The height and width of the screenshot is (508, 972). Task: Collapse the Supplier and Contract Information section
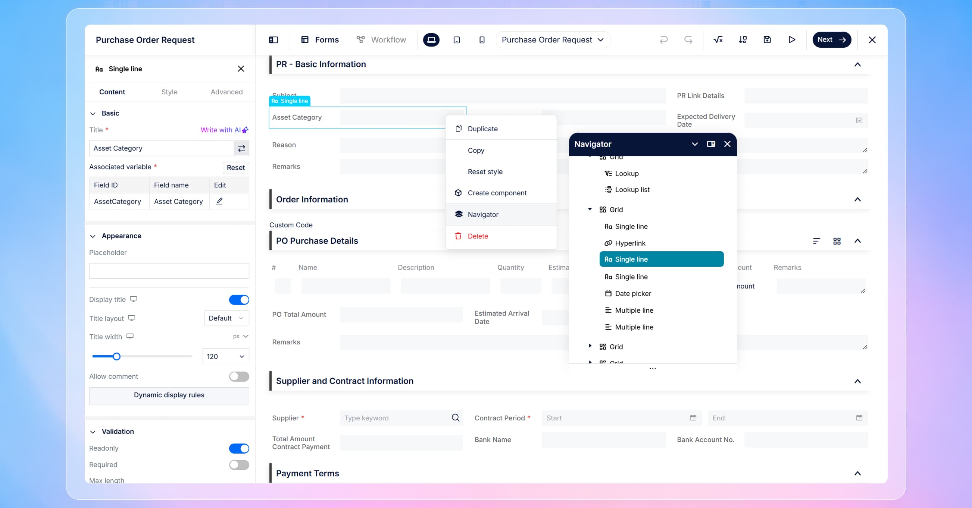pos(857,381)
